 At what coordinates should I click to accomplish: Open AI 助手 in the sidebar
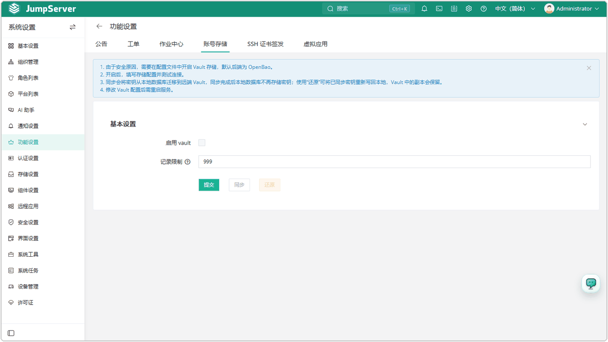point(42,110)
